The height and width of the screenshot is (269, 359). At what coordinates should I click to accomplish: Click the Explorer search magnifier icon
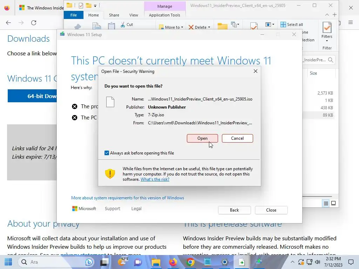330,60
